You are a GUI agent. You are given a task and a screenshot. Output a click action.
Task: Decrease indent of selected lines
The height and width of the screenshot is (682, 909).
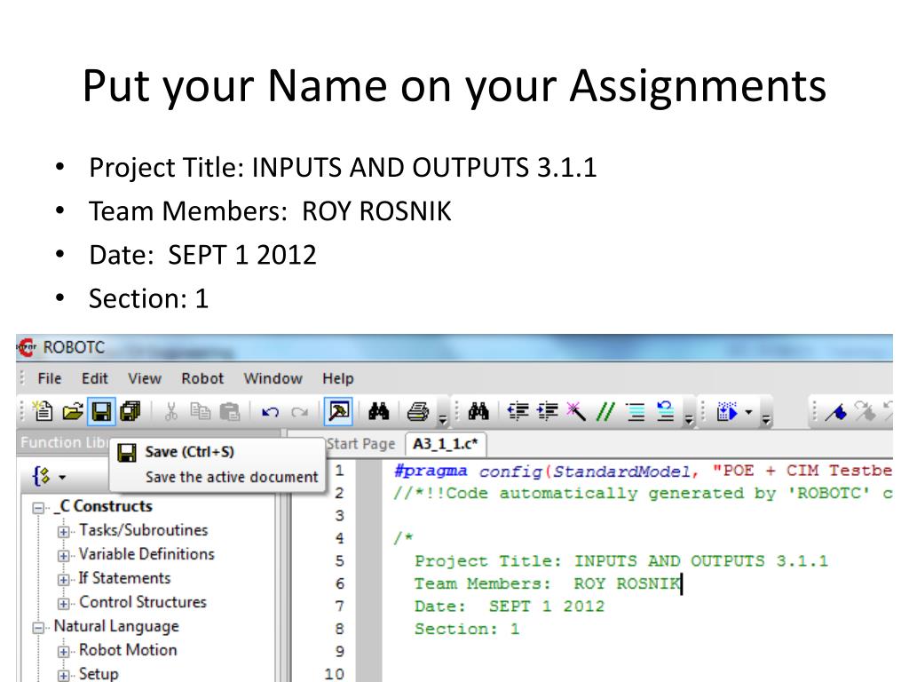[518, 412]
